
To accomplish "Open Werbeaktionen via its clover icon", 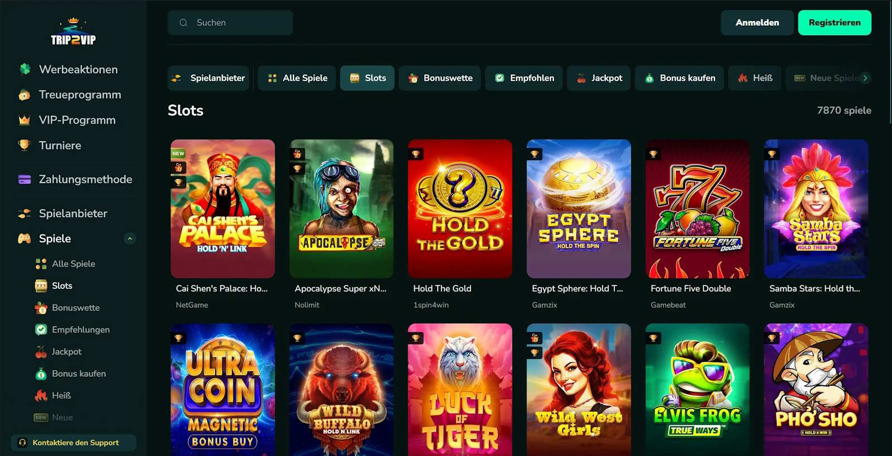I will (25, 69).
